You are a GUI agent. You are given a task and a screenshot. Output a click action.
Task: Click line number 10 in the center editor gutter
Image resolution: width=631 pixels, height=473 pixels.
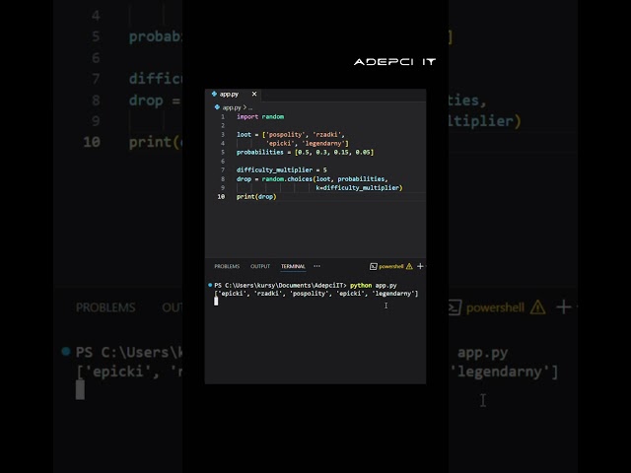221,197
